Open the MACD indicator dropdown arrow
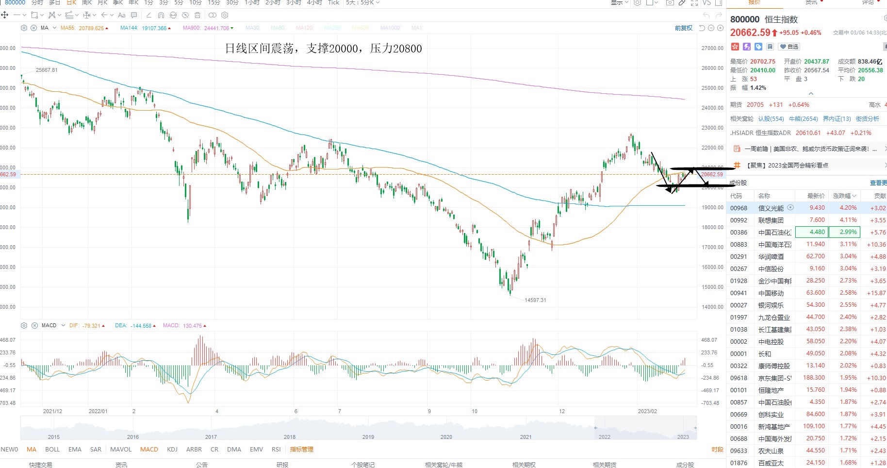The image size is (887, 468). point(63,325)
